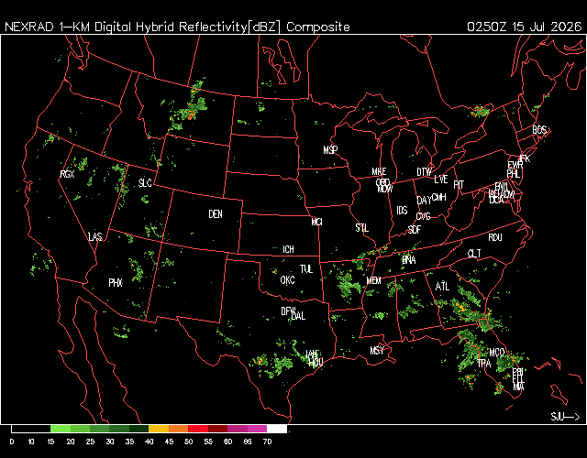Select the SLC station label in Utah
This screenshot has height=458, width=587.
[145, 183]
